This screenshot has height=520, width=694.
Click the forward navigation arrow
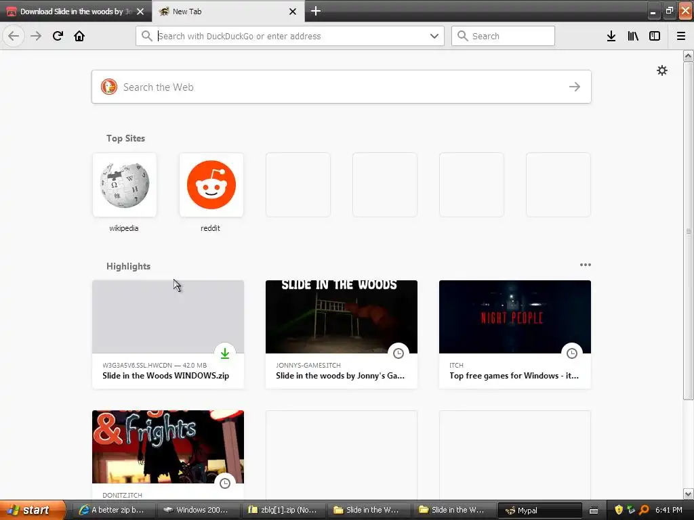pos(36,36)
